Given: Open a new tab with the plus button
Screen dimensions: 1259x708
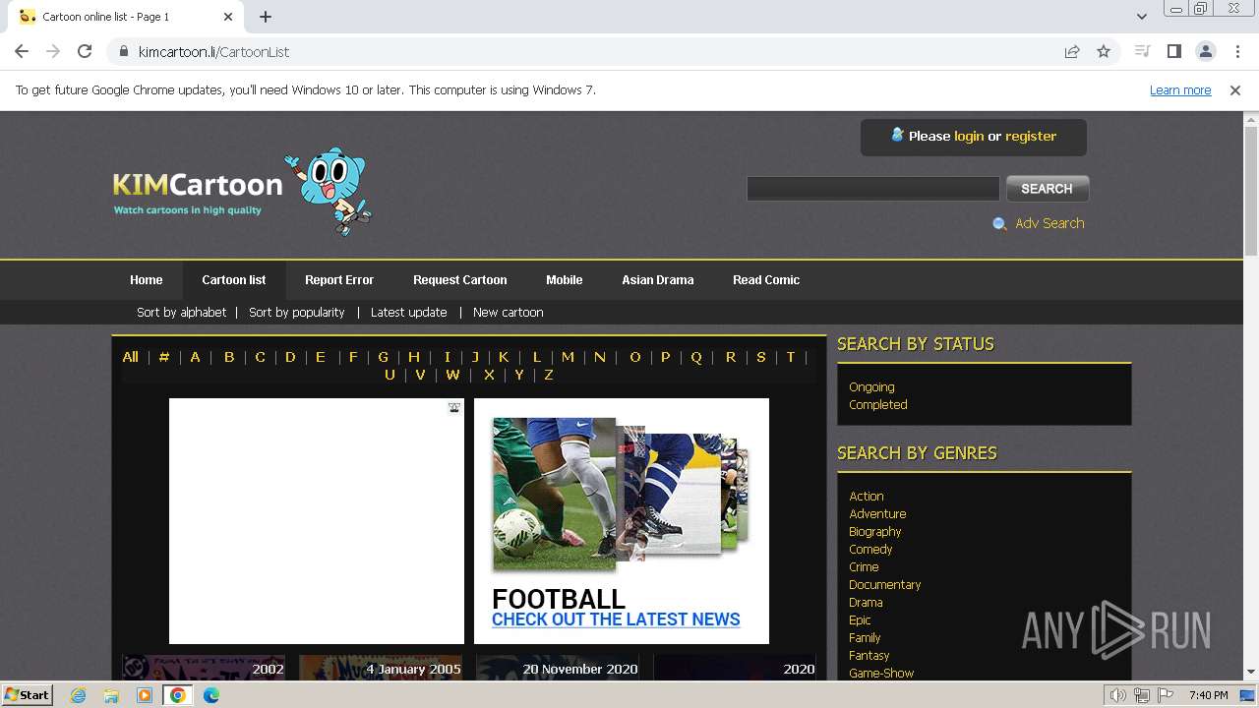Looking at the screenshot, I should point(266,17).
